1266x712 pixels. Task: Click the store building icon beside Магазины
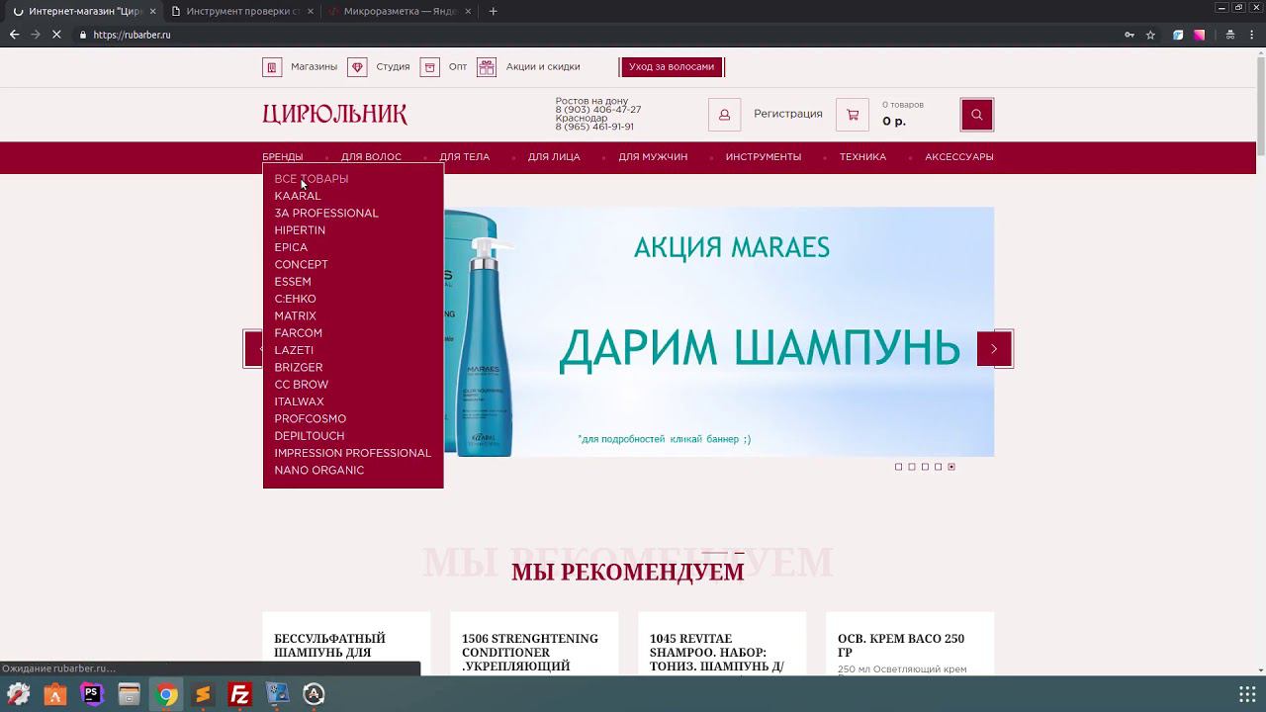272,67
